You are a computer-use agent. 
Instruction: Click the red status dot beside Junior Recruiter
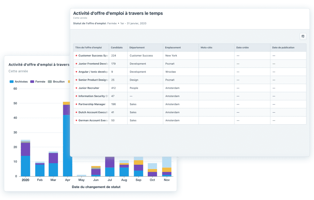pyautogui.click(x=76, y=88)
